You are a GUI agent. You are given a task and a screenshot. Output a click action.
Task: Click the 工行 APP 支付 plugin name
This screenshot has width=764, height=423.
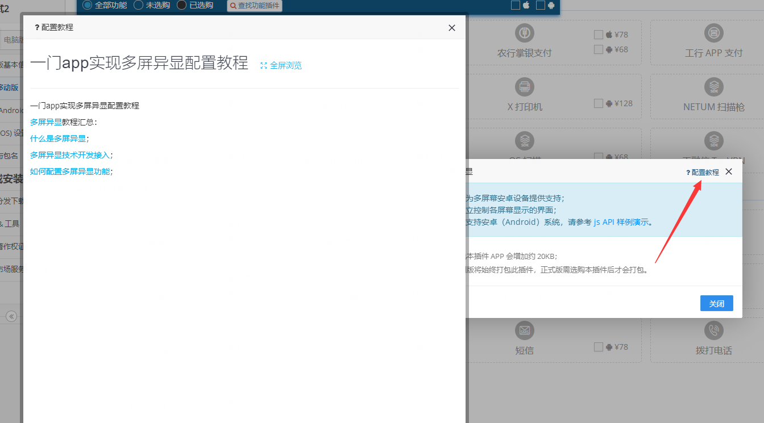tap(714, 53)
